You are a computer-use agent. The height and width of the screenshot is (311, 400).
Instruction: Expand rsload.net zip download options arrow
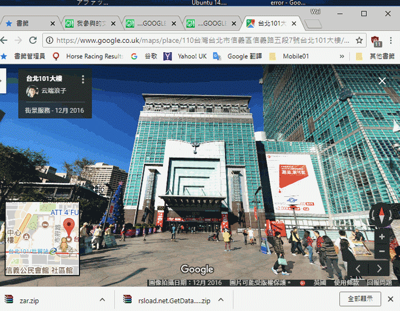coord(221,300)
